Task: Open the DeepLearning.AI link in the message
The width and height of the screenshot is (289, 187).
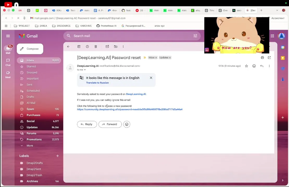Action: 136,94
